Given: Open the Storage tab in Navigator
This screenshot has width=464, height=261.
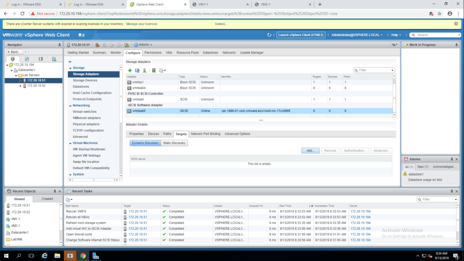Looking at the screenshot, I should [x=40, y=59].
